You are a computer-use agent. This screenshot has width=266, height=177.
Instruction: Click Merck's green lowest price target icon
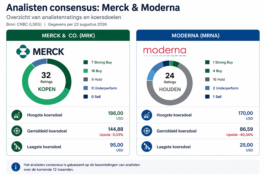click(17, 147)
